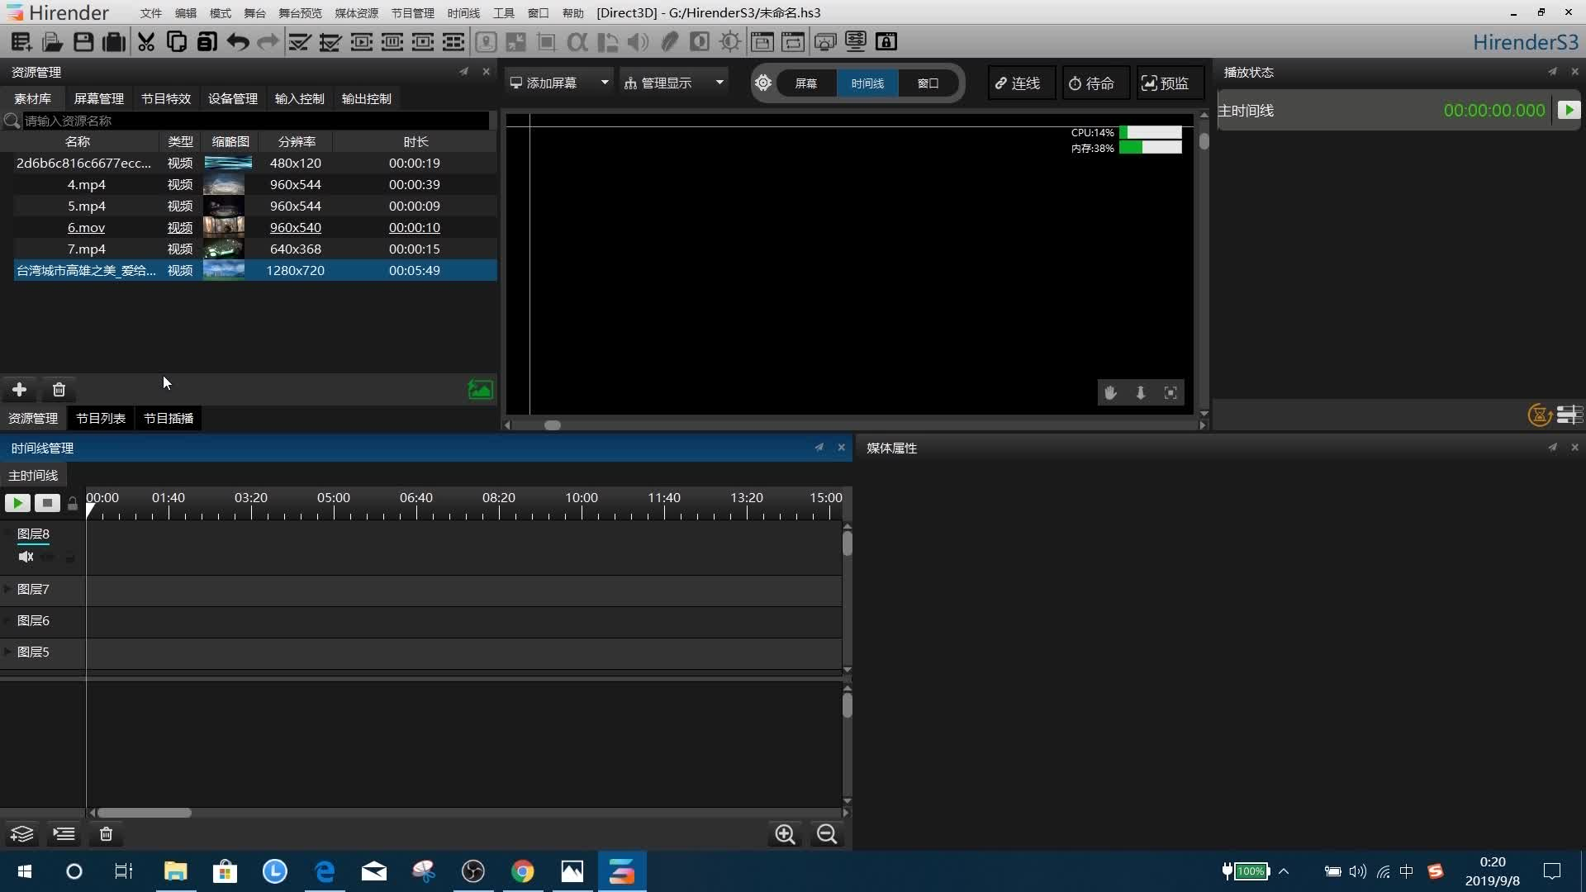1586x892 pixels.
Task: Click the padlock lock icon in toolbar
Action: click(886, 41)
